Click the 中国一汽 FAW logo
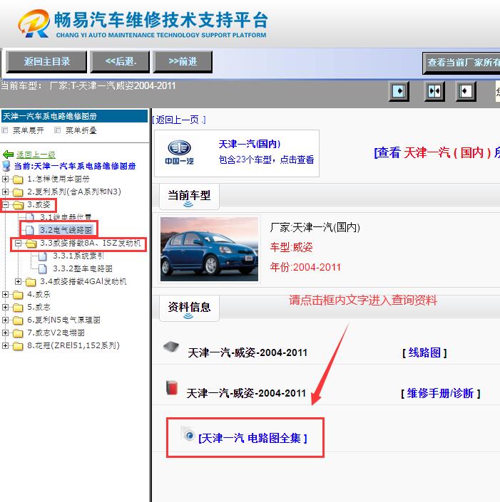Image resolution: width=500 pixels, height=502 pixels. tap(179, 152)
